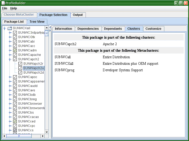
Task: Switch to the Output tab
Action: [x=78, y=15]
